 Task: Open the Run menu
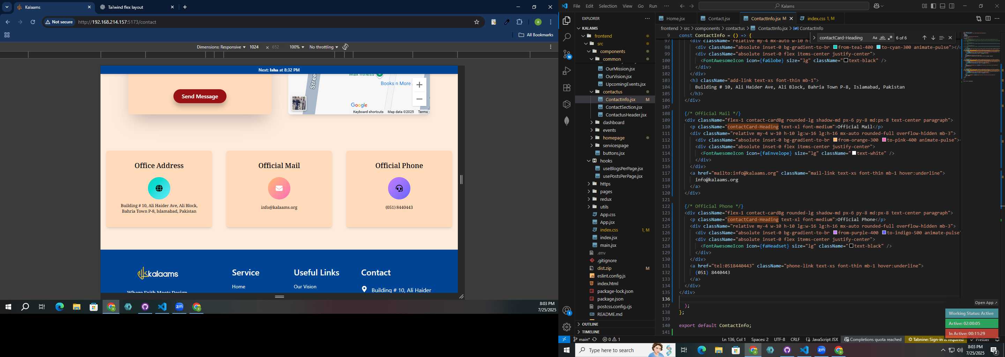pos(653,6)
